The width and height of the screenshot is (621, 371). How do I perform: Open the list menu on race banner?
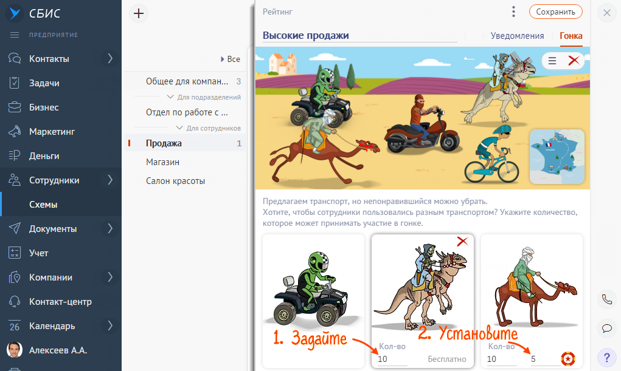click(x=552, y=61)
